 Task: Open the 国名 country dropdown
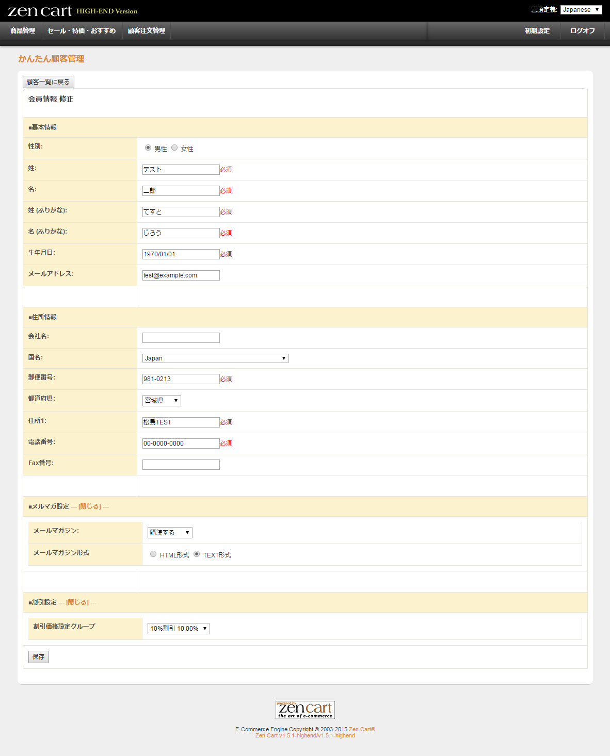point(215,358)
